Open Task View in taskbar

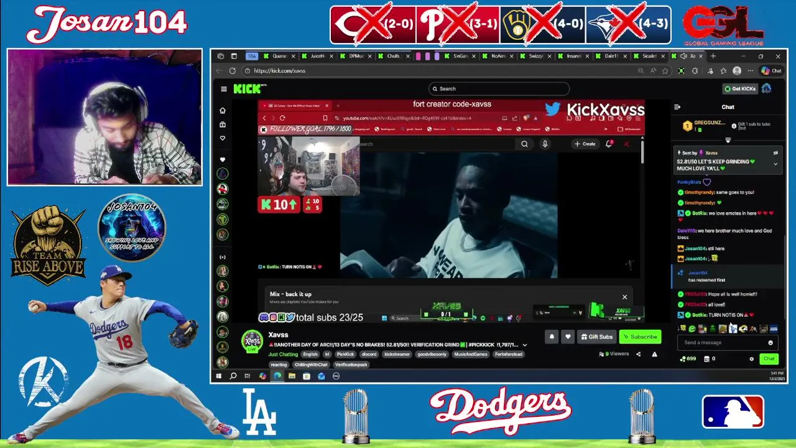click(x=247, y=376)
